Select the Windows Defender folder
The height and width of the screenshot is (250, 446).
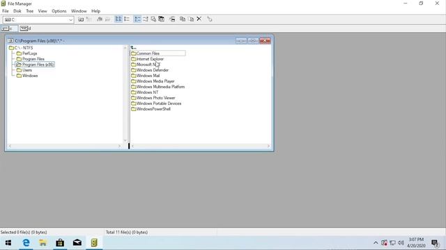tap(150, 70)
